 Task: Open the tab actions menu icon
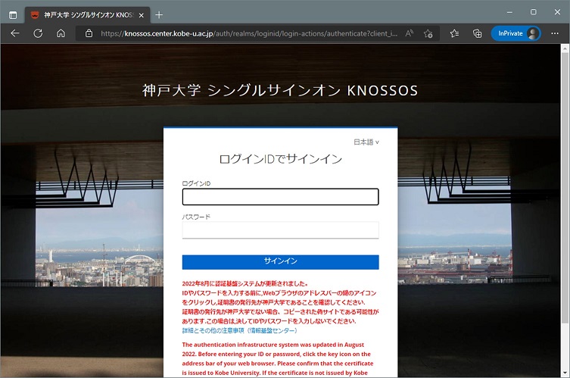point(13,15)
